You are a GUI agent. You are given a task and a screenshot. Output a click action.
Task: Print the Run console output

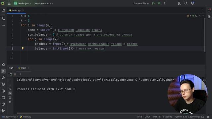tap(10, 98)
